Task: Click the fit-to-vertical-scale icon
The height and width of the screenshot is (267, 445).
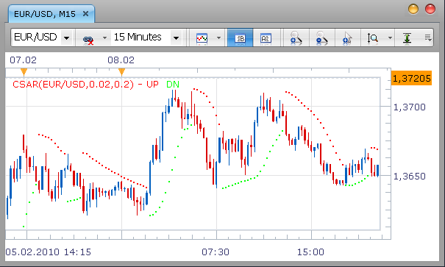Action: coord(407,38)
